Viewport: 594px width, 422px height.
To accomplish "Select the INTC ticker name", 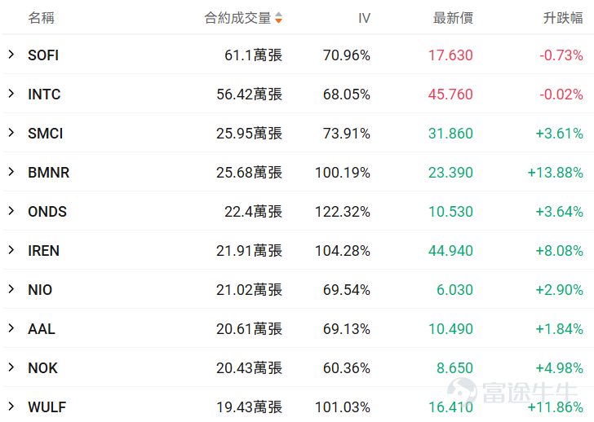I will (x=44, y=95).
